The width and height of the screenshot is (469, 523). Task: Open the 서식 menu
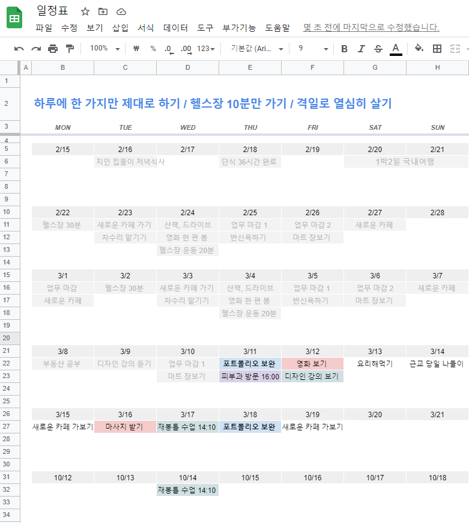click(x=146, y=28)
